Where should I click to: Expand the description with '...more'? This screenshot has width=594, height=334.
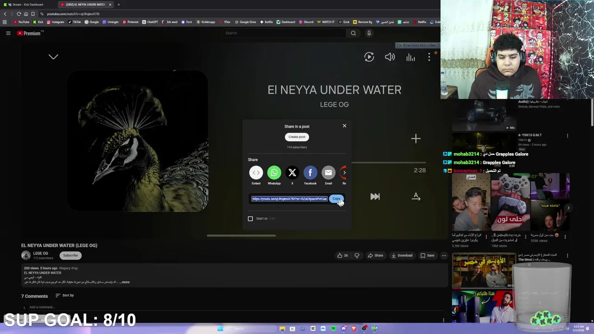click(125, 282)
